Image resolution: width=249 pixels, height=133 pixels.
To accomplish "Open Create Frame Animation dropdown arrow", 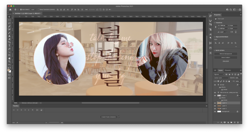I will pyautogui.click(x=118, y=117).
